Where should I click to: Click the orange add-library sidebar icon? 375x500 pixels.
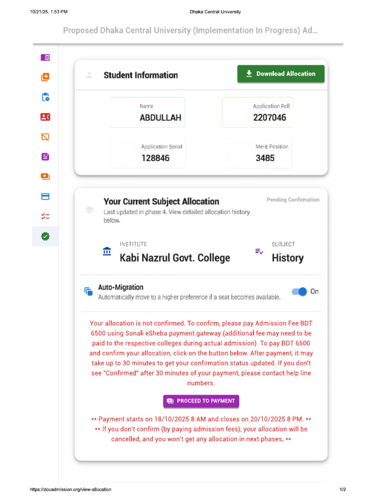[x=45, y=77]
